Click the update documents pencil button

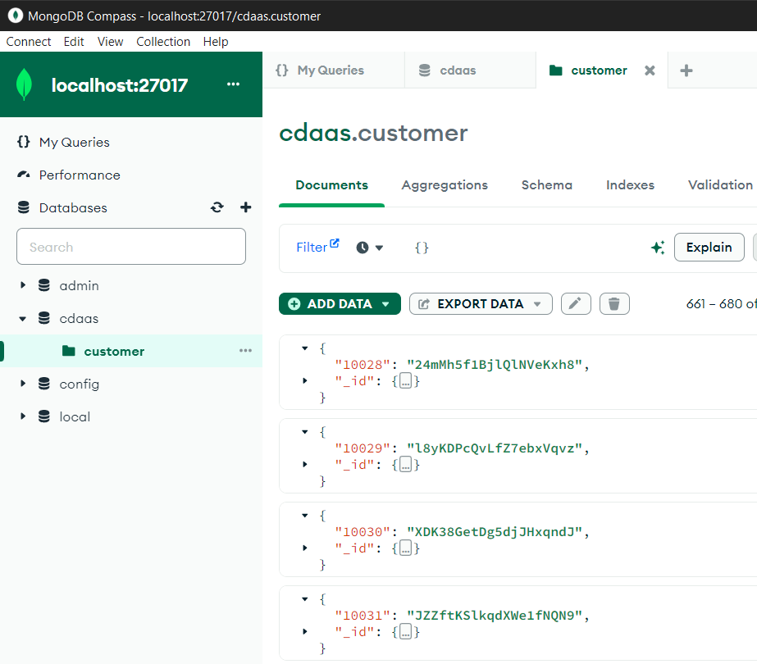(x=576, y=304)
